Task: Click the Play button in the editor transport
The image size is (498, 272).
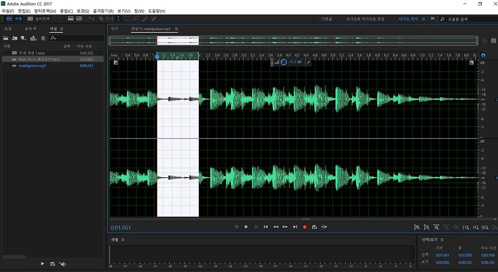Action: coord(246,227)
